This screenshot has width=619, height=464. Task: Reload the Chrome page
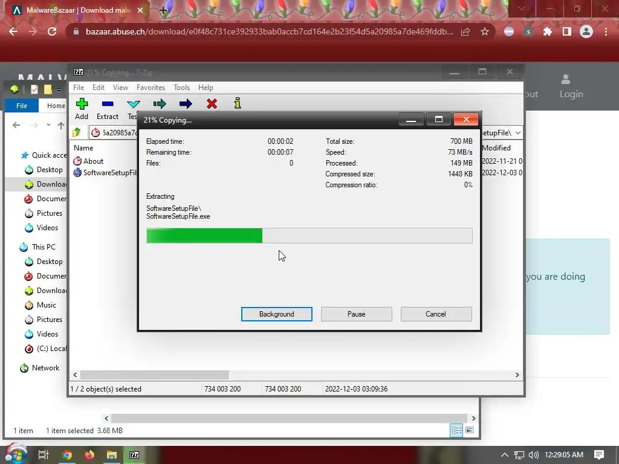point(52,31)
